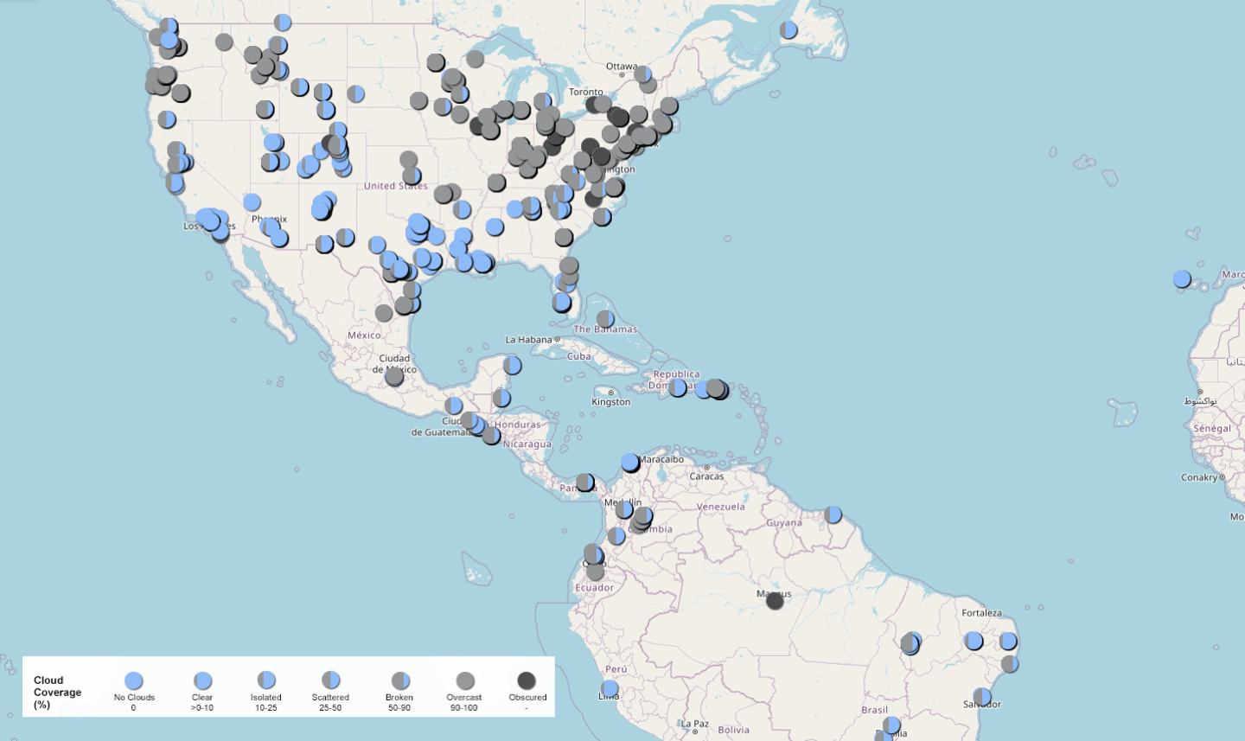Viewport: 1245px width, 741px height.
Task: Select the overcast marker in Missouri area
Action: pos(496,182)
